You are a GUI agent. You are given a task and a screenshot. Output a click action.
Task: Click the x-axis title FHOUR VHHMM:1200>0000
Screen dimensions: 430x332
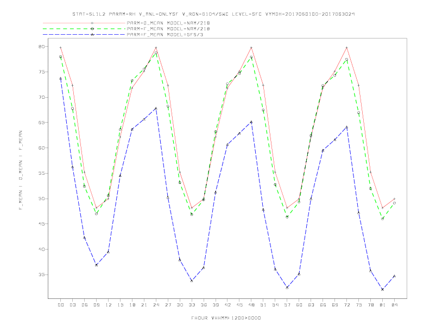(226, 318)
